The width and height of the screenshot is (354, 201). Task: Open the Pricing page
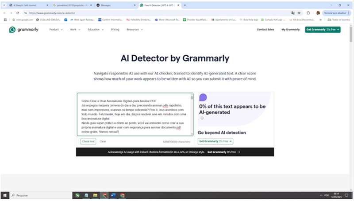[115, 30]
